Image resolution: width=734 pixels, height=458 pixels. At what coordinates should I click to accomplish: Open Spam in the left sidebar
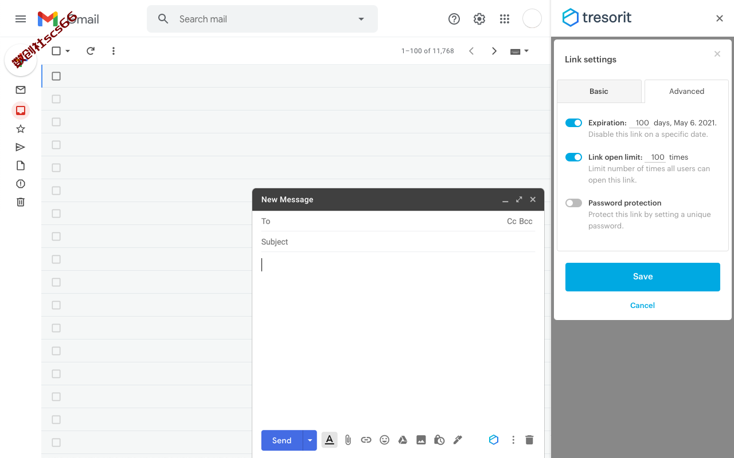[x=21, y=184]
